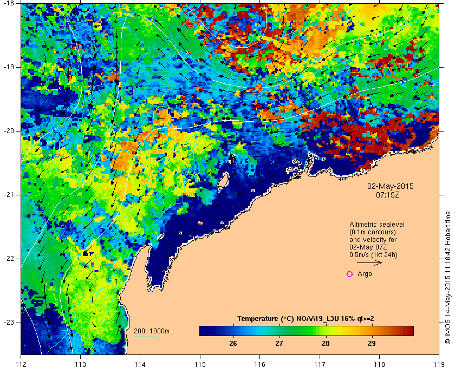Click the temperature color bar
This screenshot has width=455, height=368.
[x=307, y=331]
